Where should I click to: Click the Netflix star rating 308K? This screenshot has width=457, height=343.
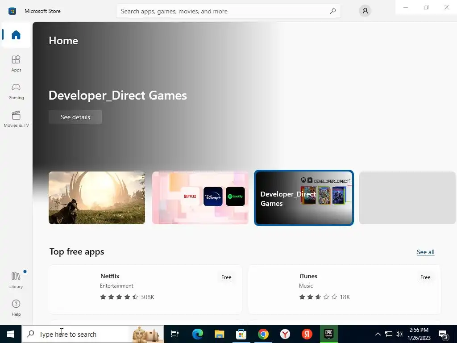click(x=127, y=297)
